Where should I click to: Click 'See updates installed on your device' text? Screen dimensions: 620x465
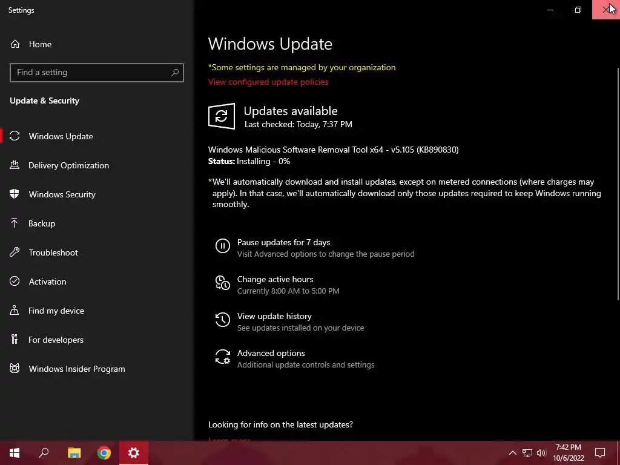[x=300, y=328]
